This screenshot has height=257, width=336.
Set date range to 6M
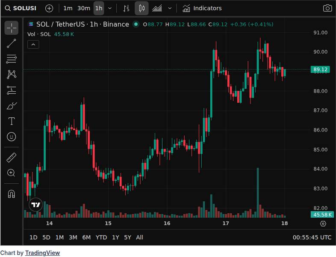tap(87, 237)
